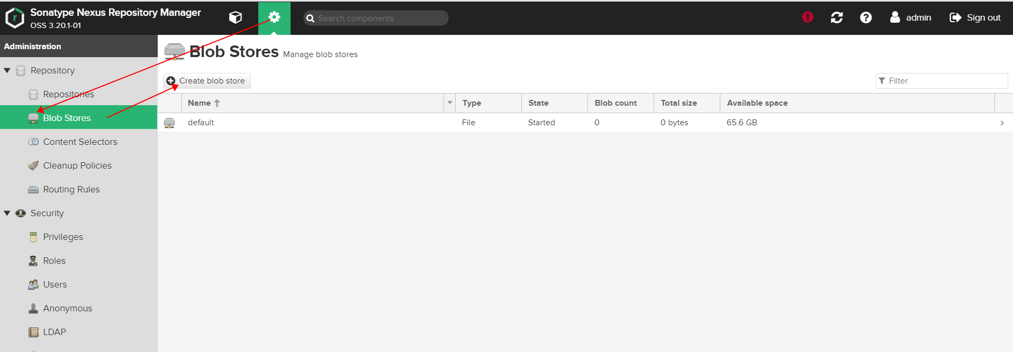Viewport: 1013px width, 352px height.
Task: Open default blob store details chevron
Action: click(1002, 123)
